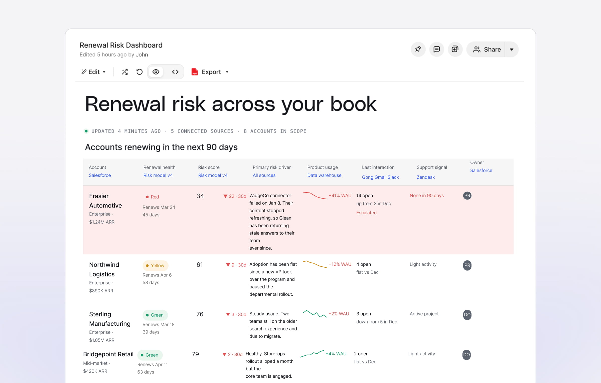Click DO owner avatar for Bridgepoint Retail
Screen dimensions: 601x383
[x=466, y=355]
